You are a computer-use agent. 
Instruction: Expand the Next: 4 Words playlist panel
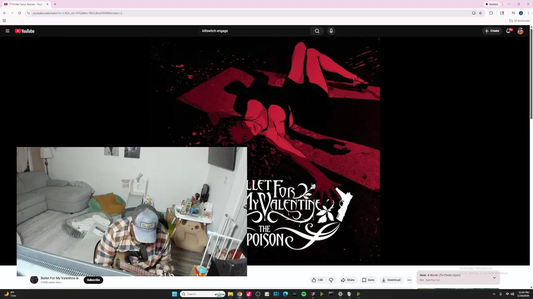(x=494, y=277)
